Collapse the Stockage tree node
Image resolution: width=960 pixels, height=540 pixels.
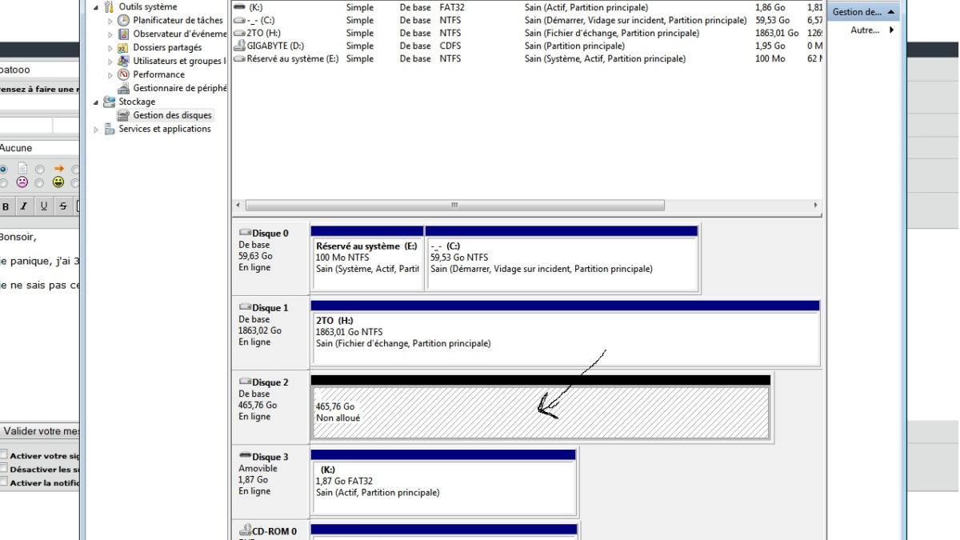(98, 102)
